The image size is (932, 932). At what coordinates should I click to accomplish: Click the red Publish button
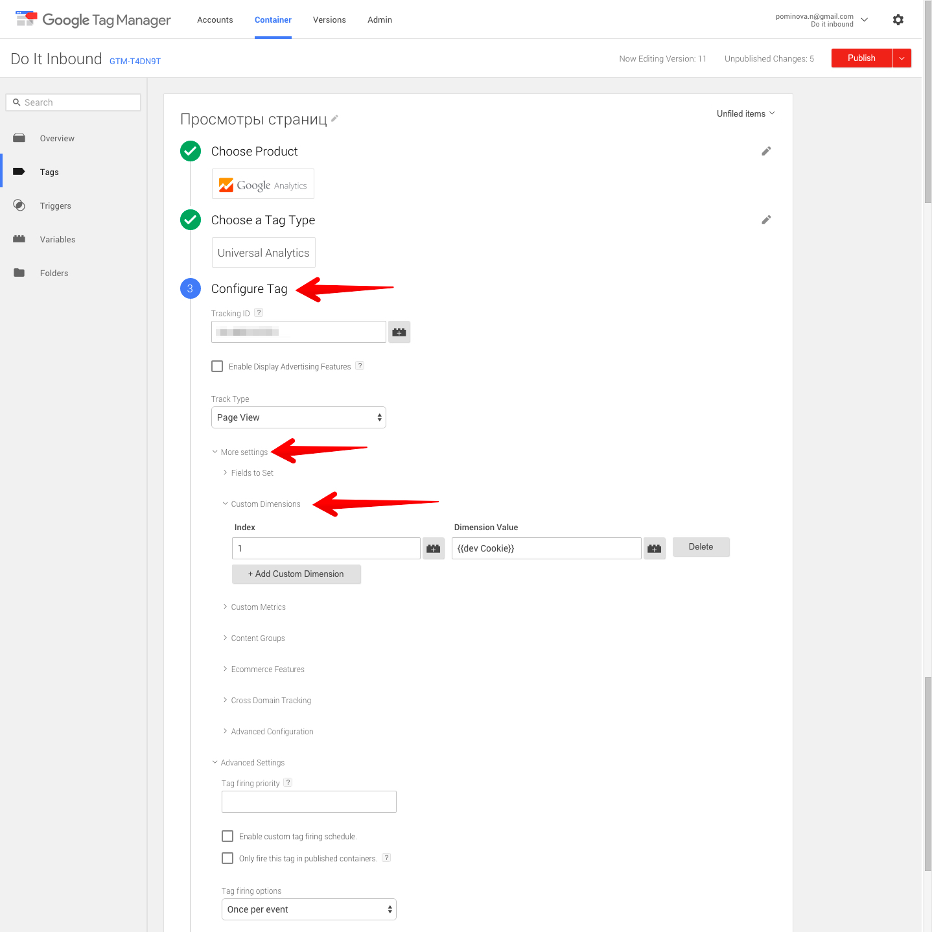tap(861, 58)
